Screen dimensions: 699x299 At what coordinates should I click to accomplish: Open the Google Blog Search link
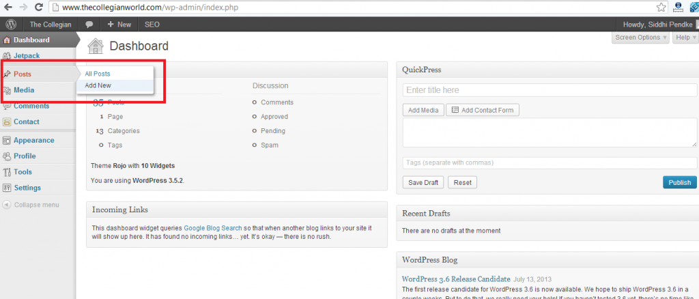[213, 228]
